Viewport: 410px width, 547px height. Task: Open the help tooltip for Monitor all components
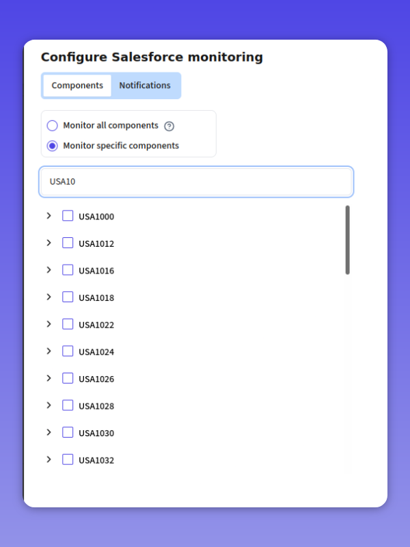pos(169,126)
